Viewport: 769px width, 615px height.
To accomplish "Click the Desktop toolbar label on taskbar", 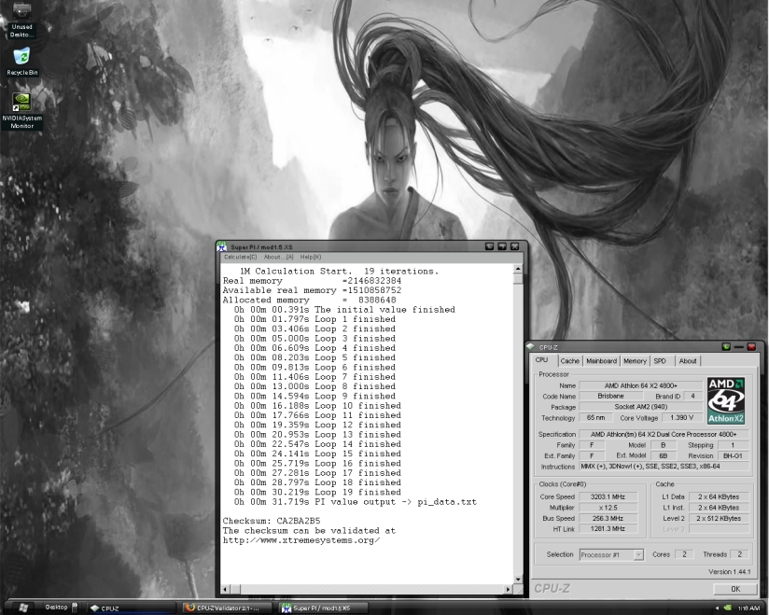I will 56,608.
